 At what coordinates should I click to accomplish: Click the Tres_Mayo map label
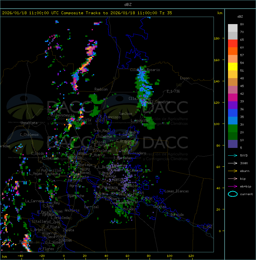[102, 131]
